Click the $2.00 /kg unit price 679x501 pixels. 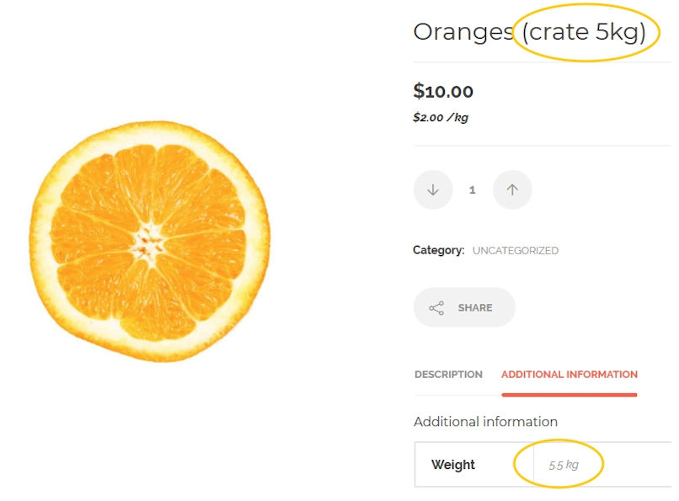coord(441,117)
